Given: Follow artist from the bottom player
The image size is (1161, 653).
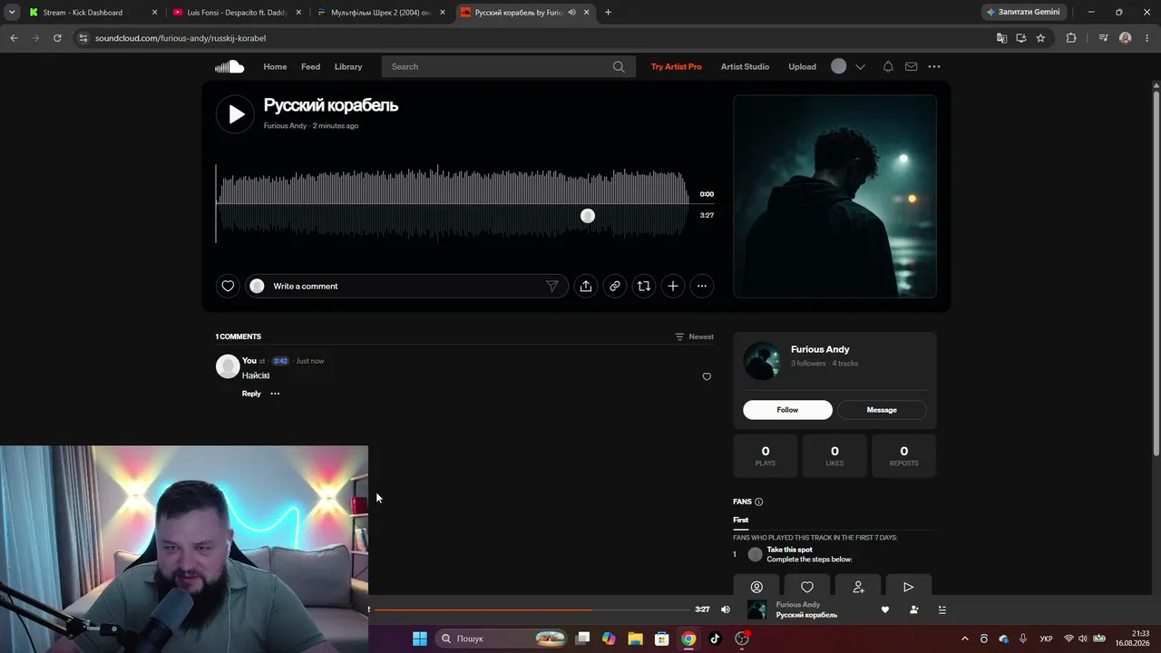Looking at the screenshot, I should [913, 609].
